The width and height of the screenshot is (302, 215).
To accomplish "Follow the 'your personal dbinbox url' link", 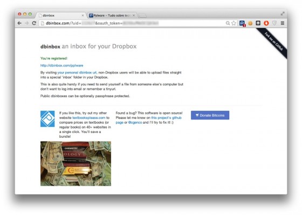I will pos(77,72).
